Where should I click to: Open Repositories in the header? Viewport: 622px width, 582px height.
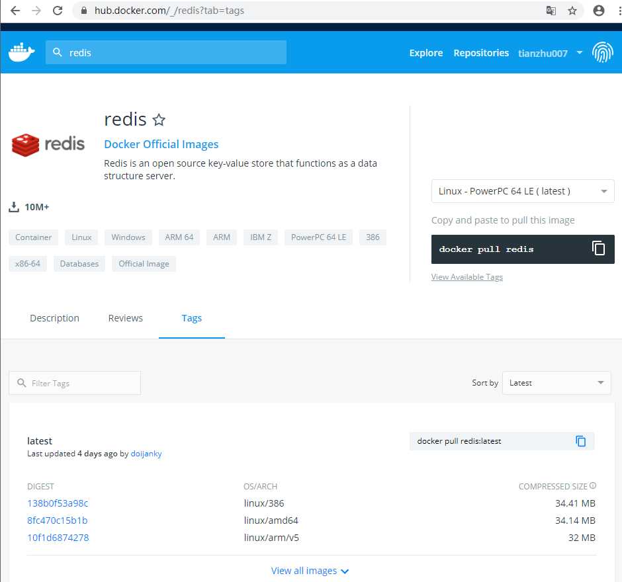(x=481, y=53)
